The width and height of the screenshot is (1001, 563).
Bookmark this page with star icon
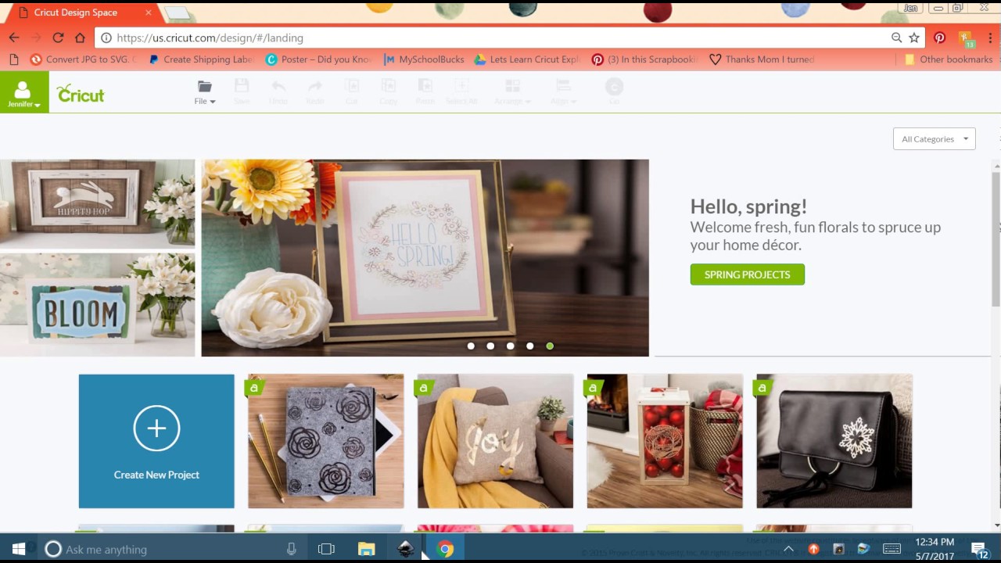point(913,38)
